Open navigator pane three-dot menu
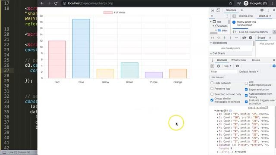 (227, 16)
